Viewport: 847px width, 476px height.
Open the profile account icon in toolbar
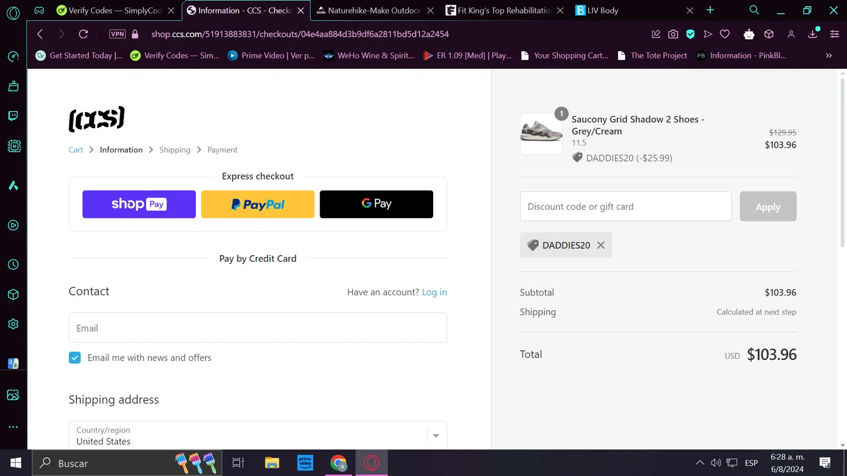pos(791,34)
